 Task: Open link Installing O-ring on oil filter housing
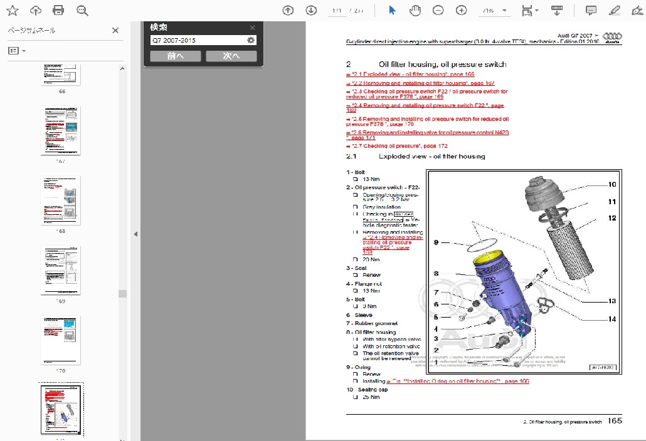458,381
